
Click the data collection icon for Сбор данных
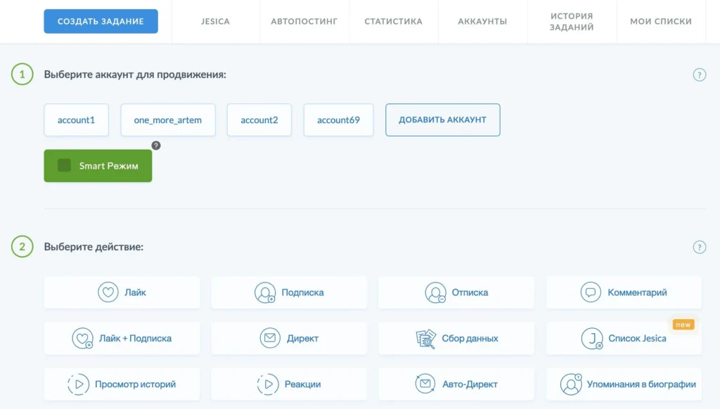tap(425, 339)
